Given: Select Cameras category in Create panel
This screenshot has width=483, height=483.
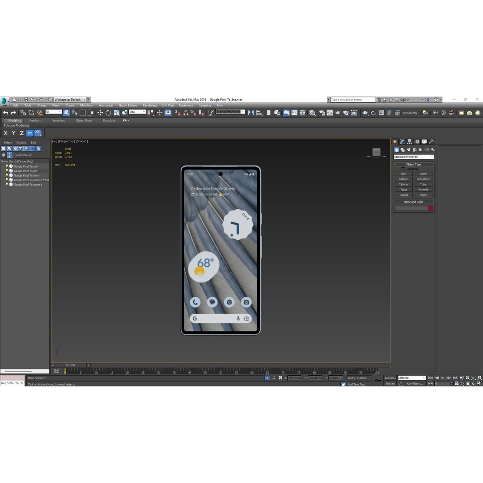Looking at the screenshot, I should 415,150.
